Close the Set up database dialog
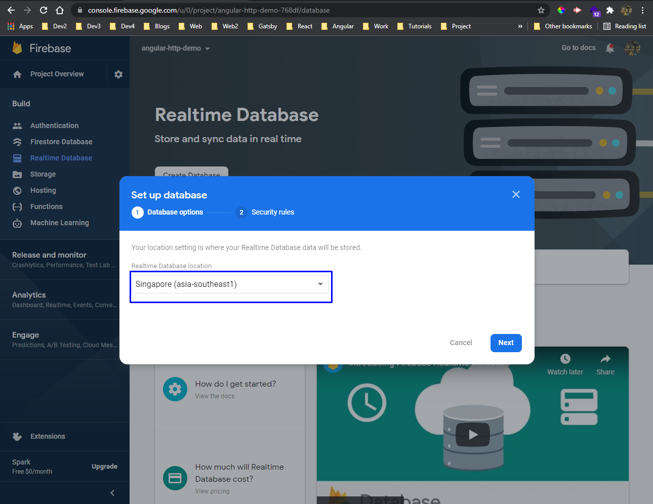This screenshot has width=653, height=504. tap(516, 194)
